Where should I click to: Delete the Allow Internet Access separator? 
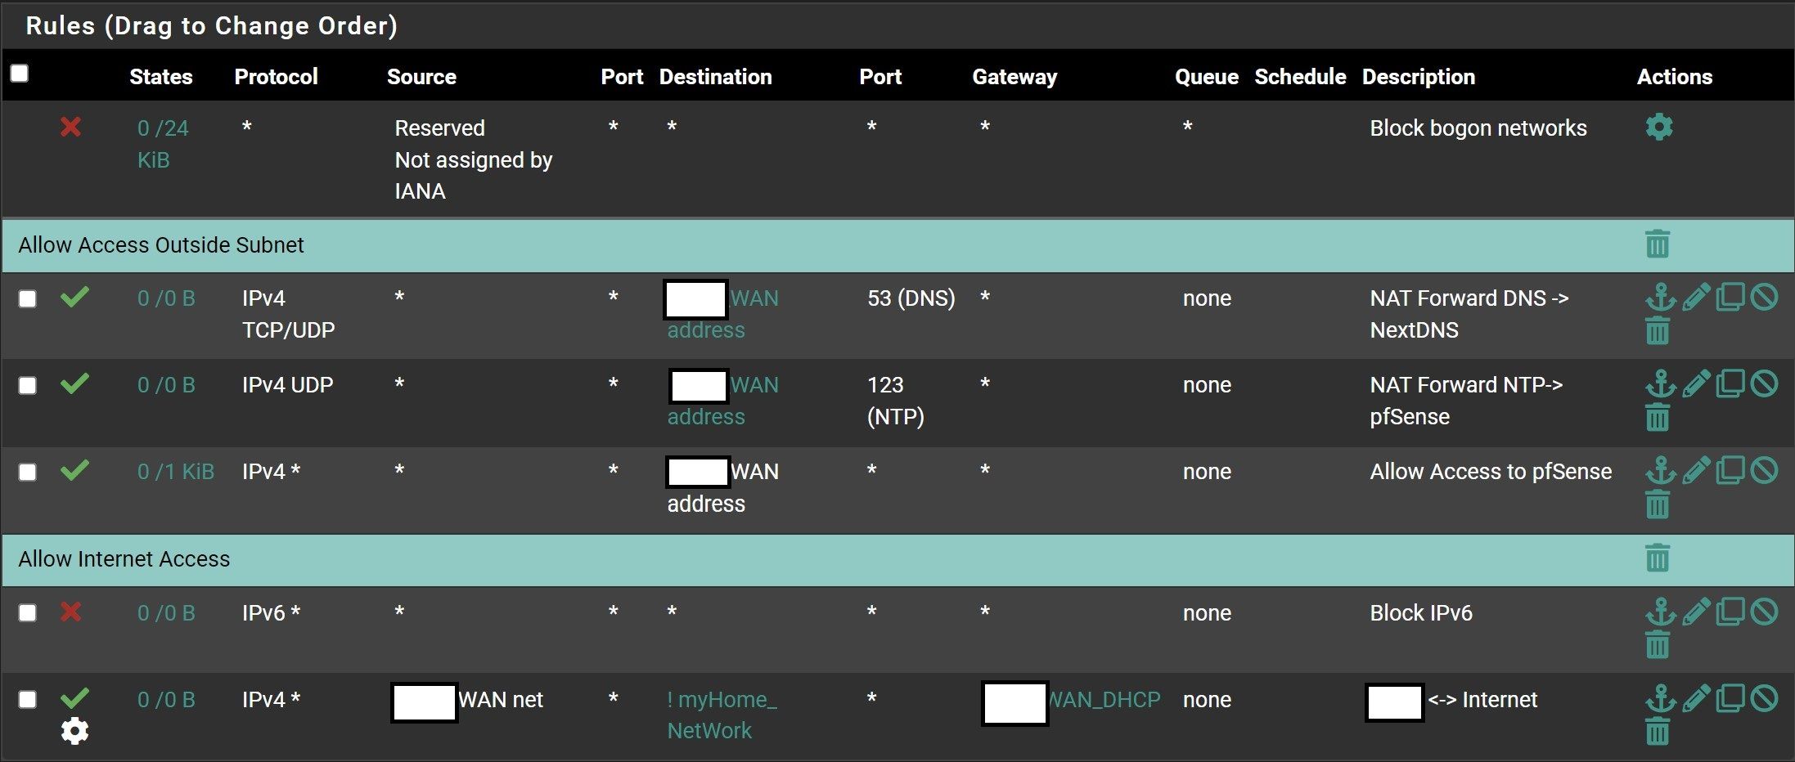[x=1657, y=558]
